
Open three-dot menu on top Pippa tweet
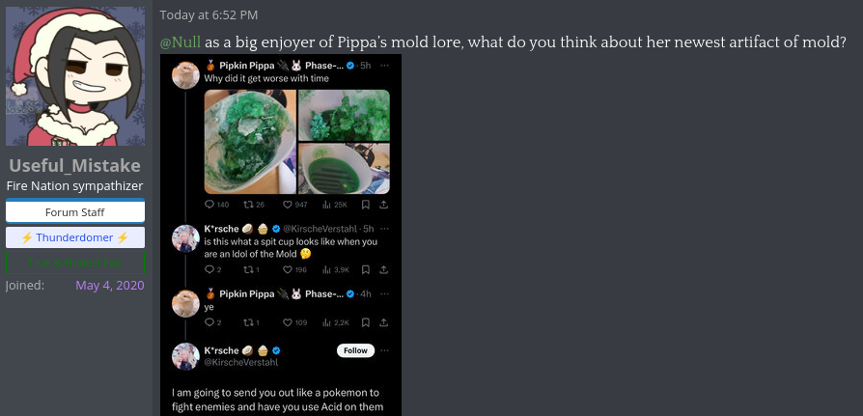[384, 66]
